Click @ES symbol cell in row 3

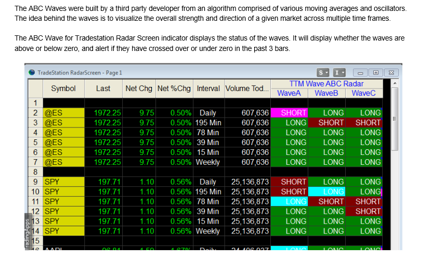[63, 123]
